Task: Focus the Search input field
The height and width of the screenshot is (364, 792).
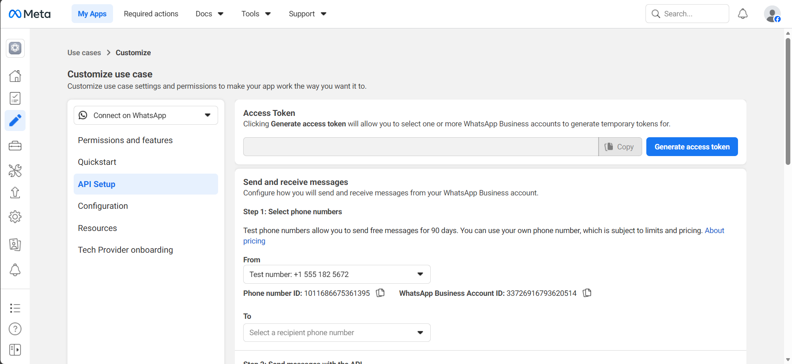Action: (x=693, y=14)
